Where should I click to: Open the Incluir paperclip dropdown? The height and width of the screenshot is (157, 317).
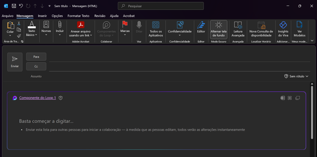(x=60, y=29)
